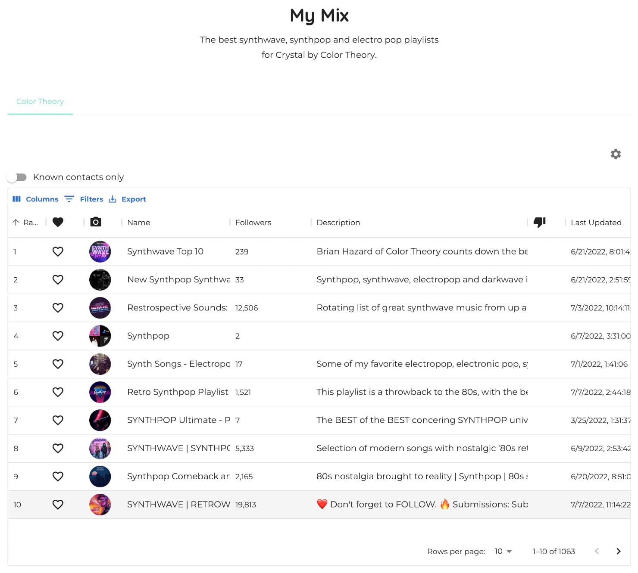
Task: Click the heart favorites column header
Action: pos(58,222)
